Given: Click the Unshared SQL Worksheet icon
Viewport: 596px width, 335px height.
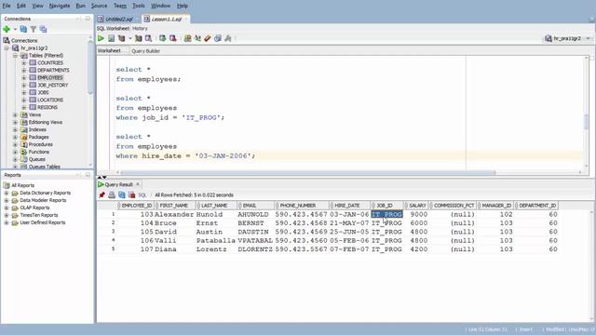Looking at the screenshot, I should [x=187, y=38].
